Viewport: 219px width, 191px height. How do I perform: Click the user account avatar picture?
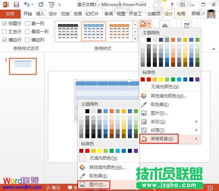[x=211, y=14]
